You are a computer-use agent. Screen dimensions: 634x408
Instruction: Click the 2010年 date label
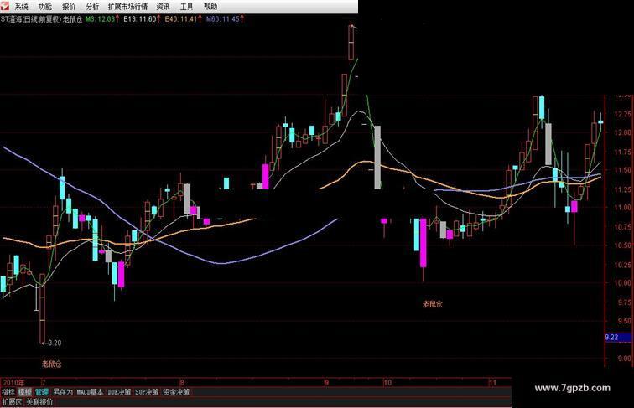click(13, 382)
